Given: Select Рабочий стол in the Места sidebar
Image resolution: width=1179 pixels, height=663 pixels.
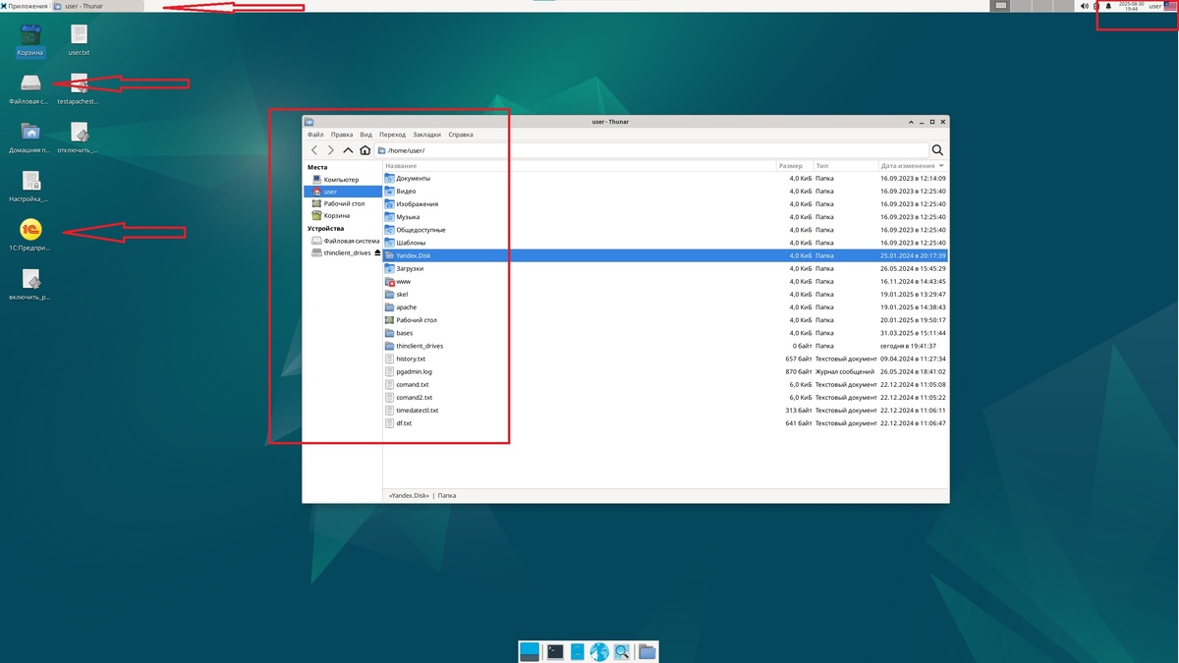Looking at the screenshot, I should [x=337, y=203].
